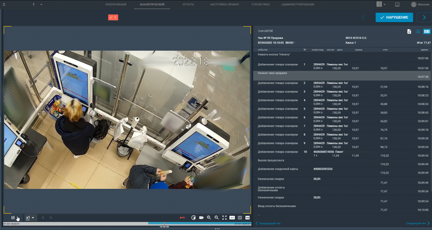The height and width of the screenshot is (230, 432).
Task: Enter fullscreen video mode
Action: click(x=224, y=218)
